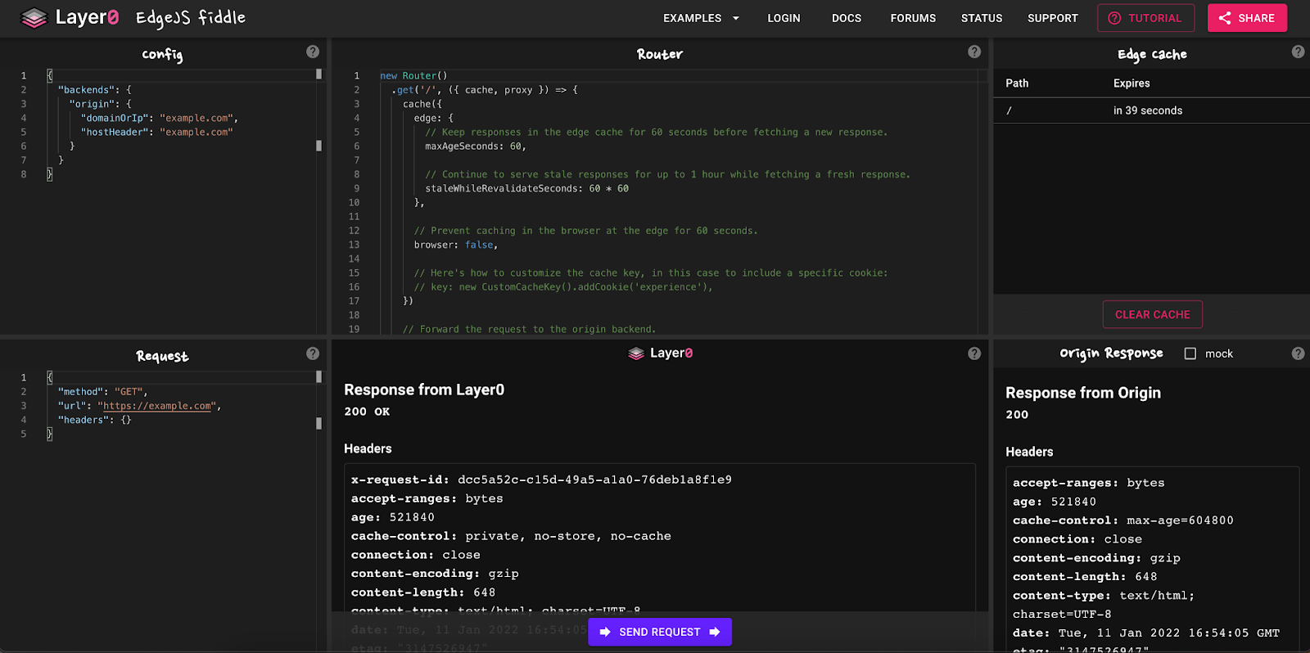
Task: Click the origin content-length: 648 header
Action: point(1085,577)
